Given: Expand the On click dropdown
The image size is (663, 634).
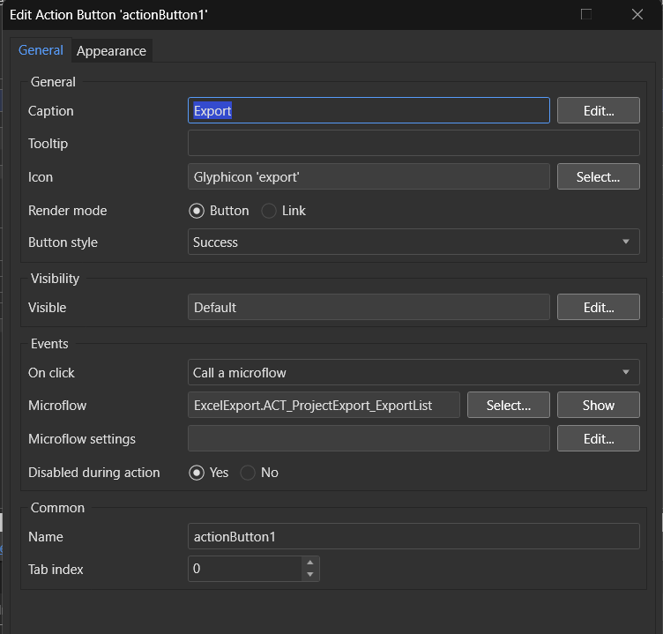Looking at the screenshot, I should point(413,372).
